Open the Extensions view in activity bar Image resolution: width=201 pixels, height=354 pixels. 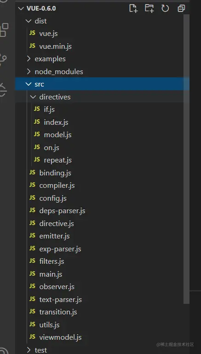[4, 29]
